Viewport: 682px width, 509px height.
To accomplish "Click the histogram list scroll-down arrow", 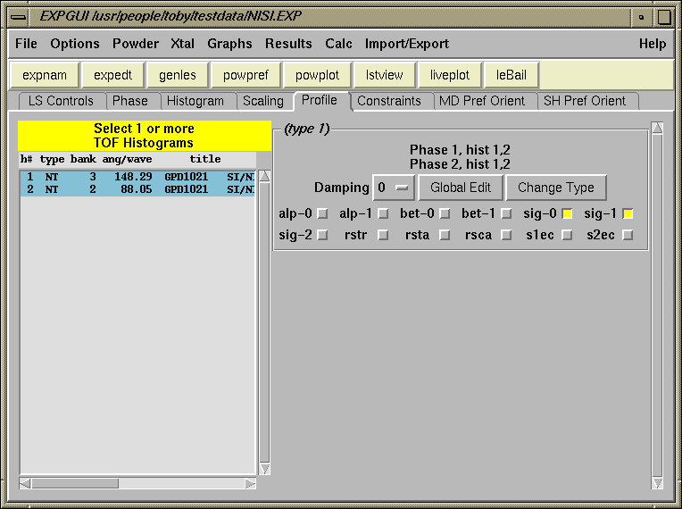I will 264,469.
